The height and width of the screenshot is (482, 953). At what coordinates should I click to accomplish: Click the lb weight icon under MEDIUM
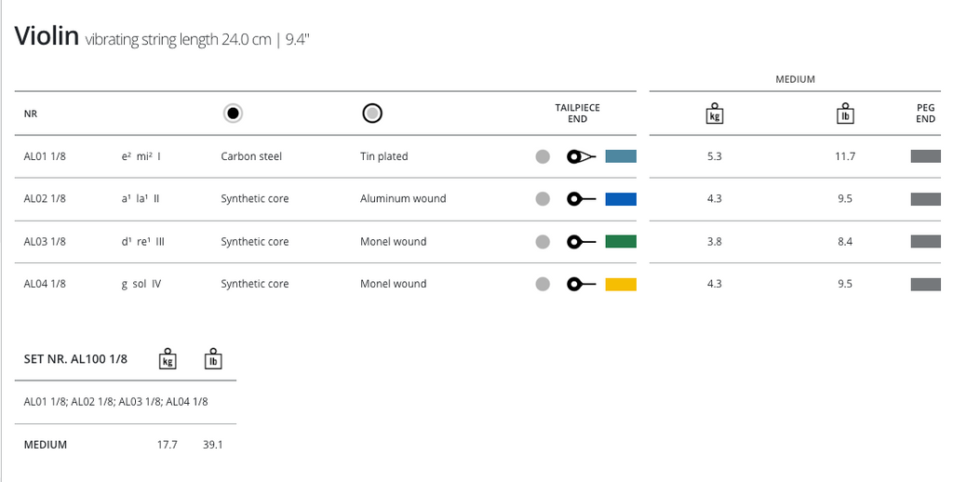tap(845, 113)
